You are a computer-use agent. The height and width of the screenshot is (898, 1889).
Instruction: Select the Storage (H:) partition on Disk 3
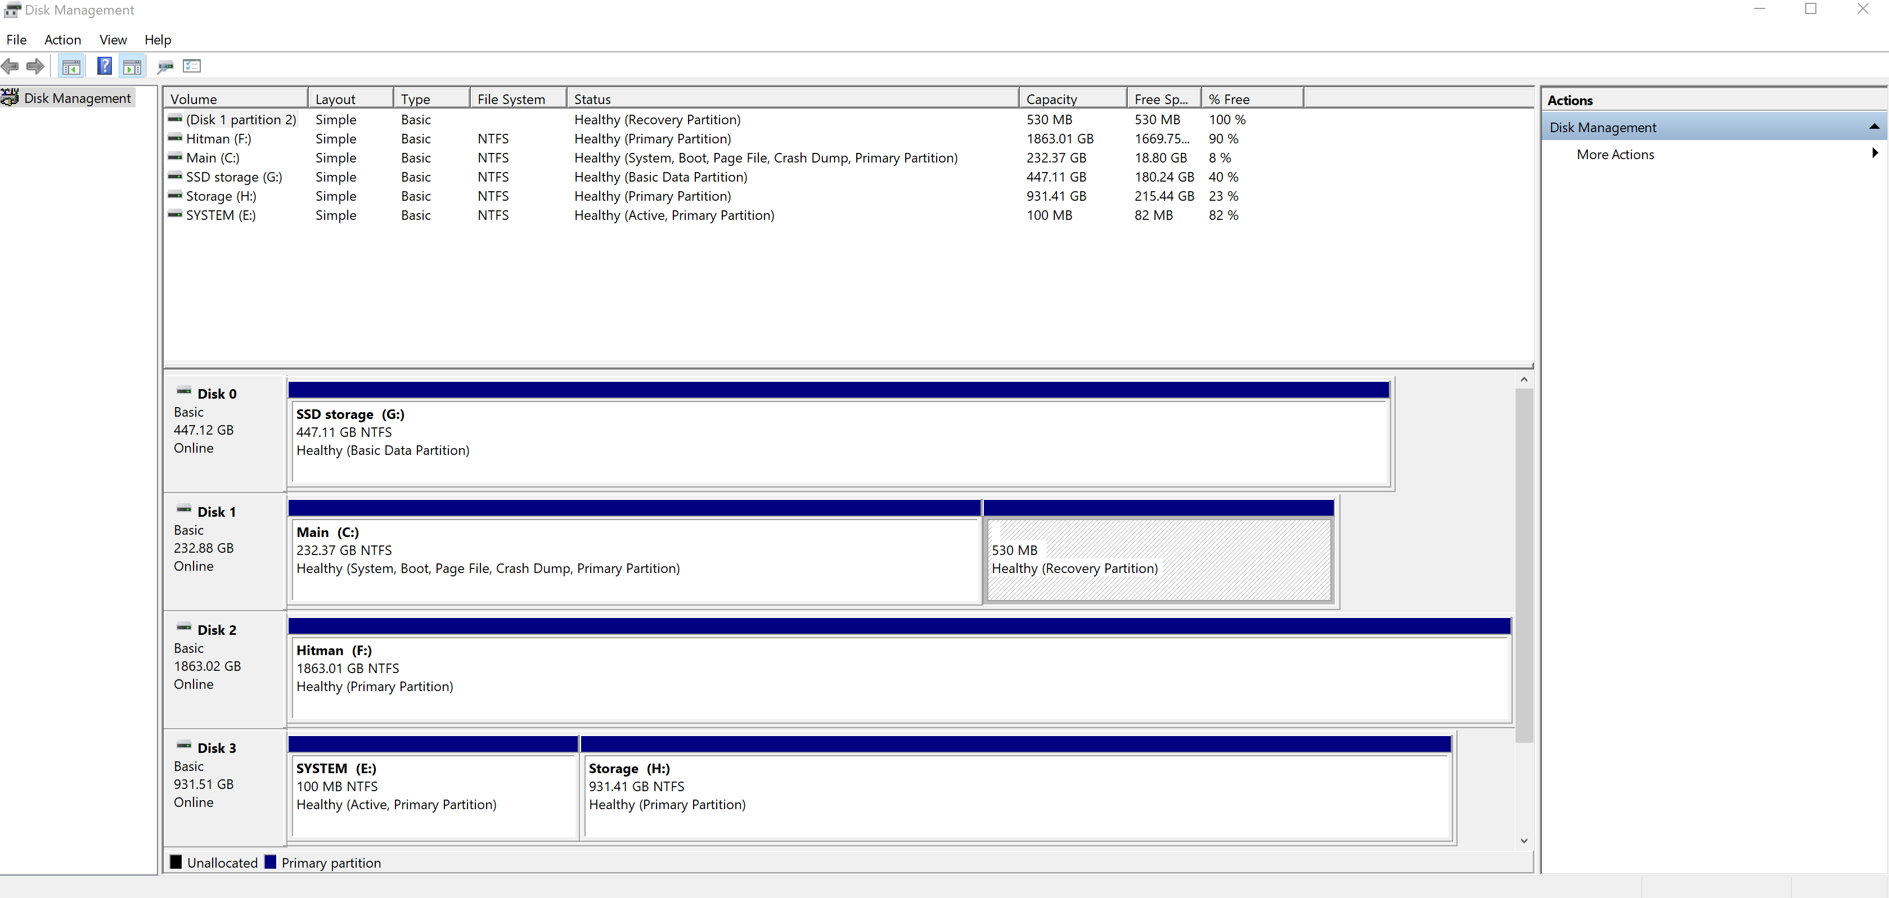point(1015,795)
